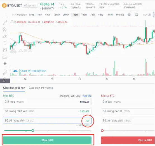Screen dimensions: 155x146
Task: Select the XABCD pattern tool
Action: coord(5,50)
